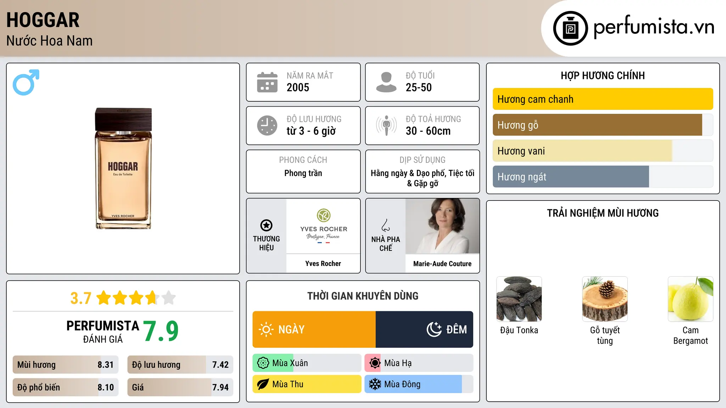Image resolution: width=726 pixels, height=408 pixels.
Task: Click the sillage projection icon
Action: 386,125
